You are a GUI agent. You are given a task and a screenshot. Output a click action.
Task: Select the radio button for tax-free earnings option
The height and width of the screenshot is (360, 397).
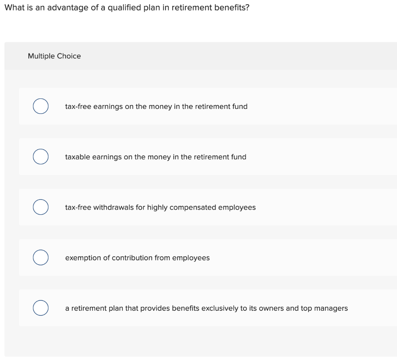[x=40, y=106]
